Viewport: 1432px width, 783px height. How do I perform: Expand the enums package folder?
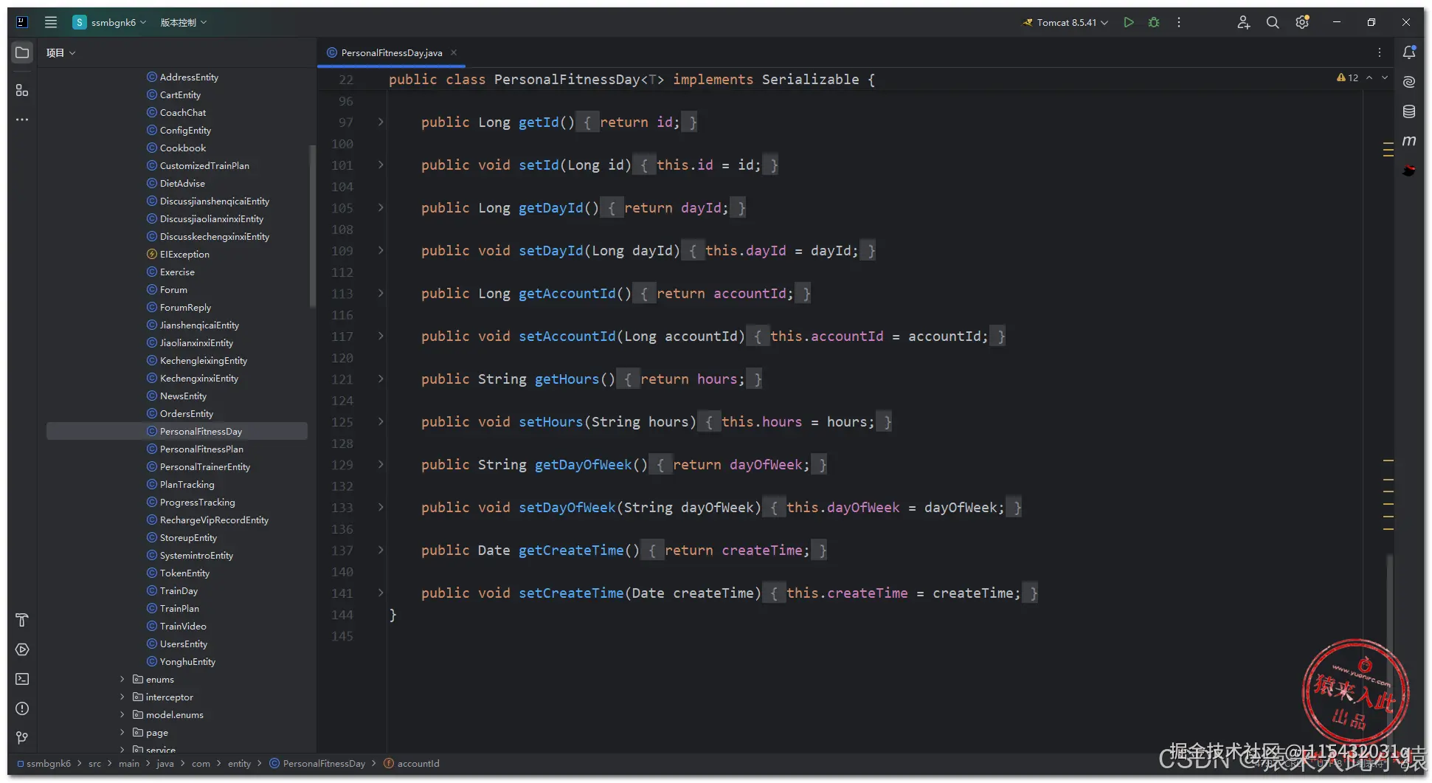pyautogui.click(x=122, y=679)
